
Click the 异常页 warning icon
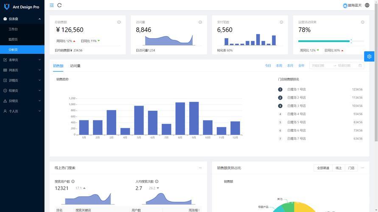coord(5,101)
